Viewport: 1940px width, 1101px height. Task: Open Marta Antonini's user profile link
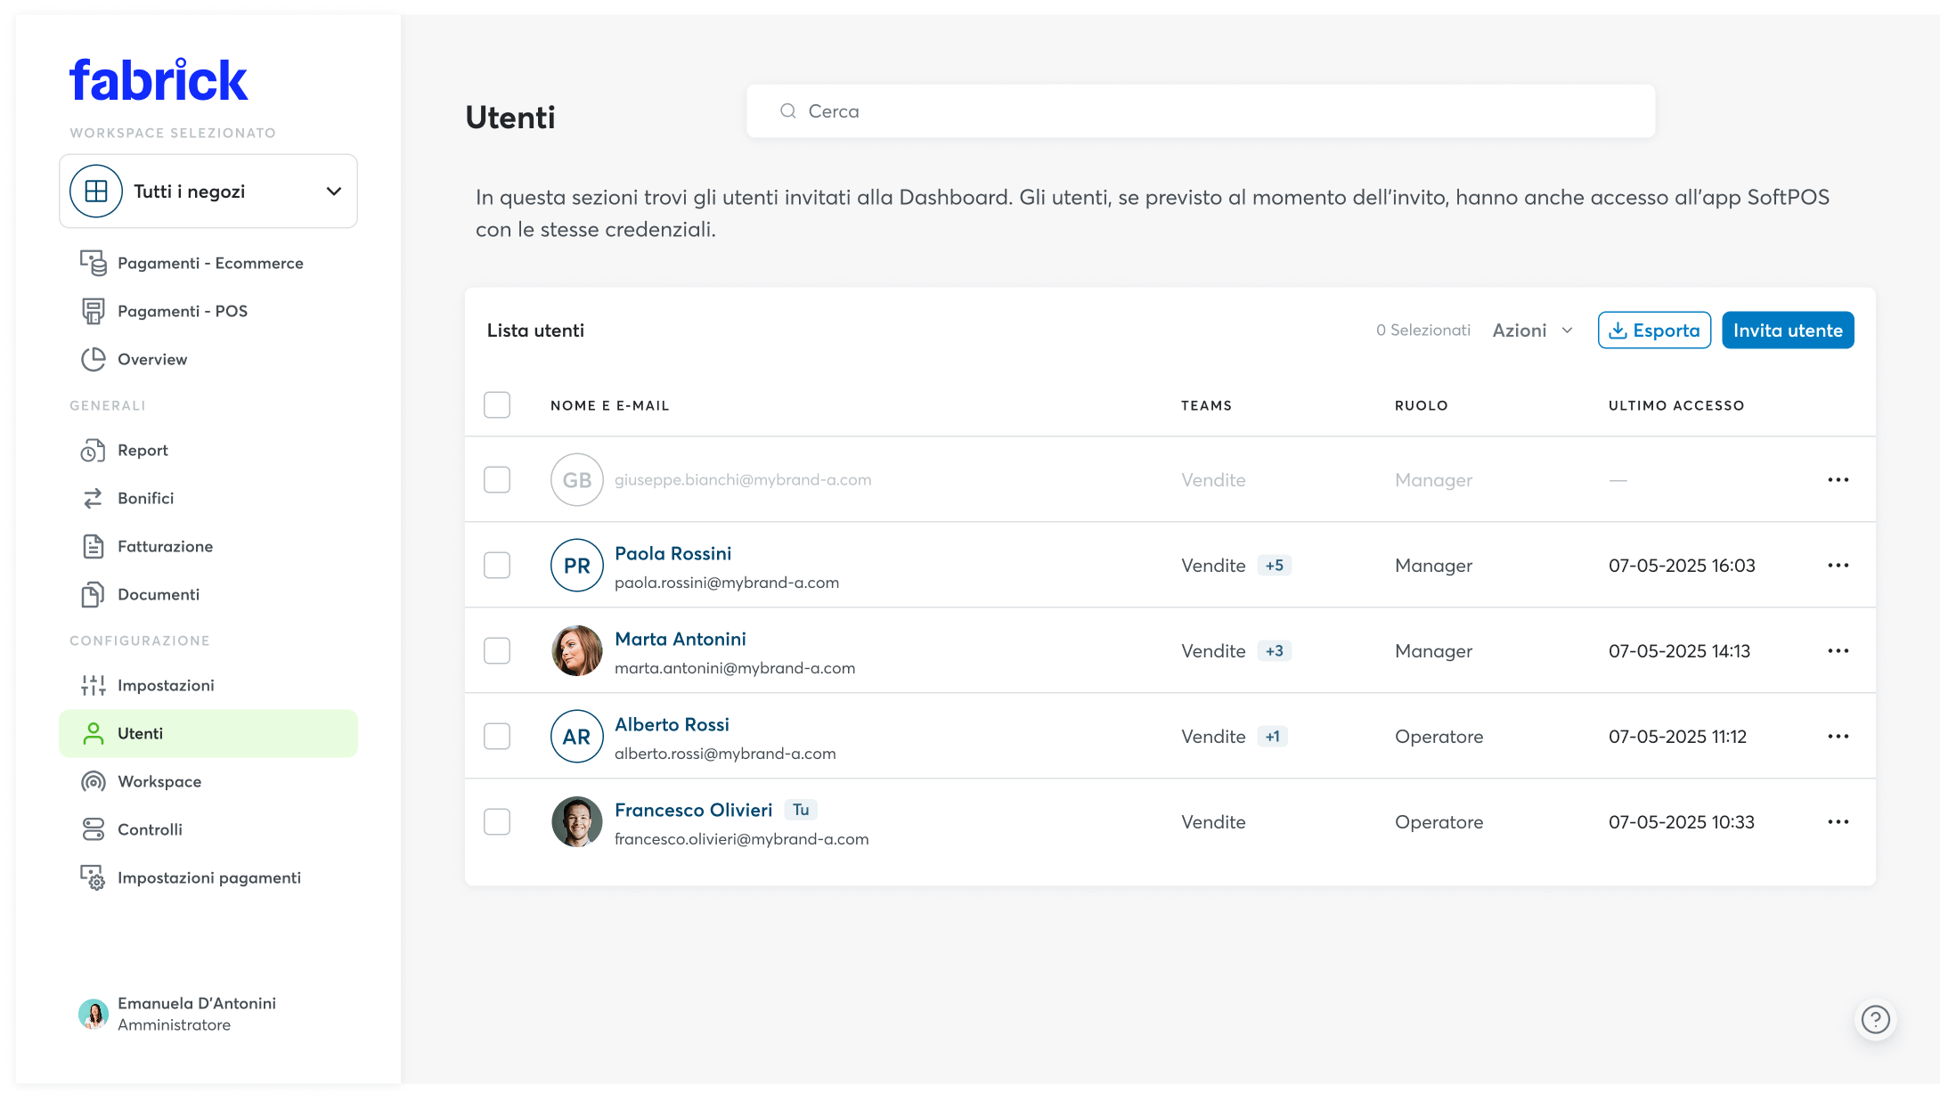coord(681,639)
